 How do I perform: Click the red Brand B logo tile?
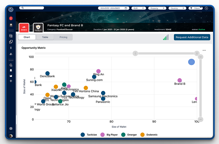tap(24, 27)
